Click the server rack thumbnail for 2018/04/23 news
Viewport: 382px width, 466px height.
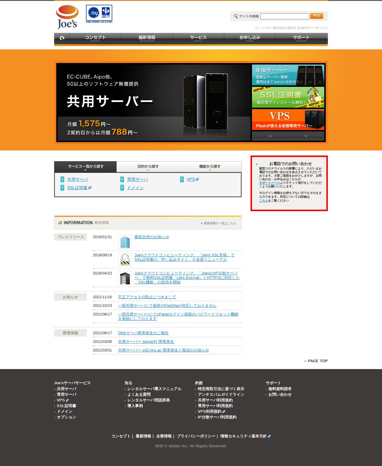coord(125,278)
